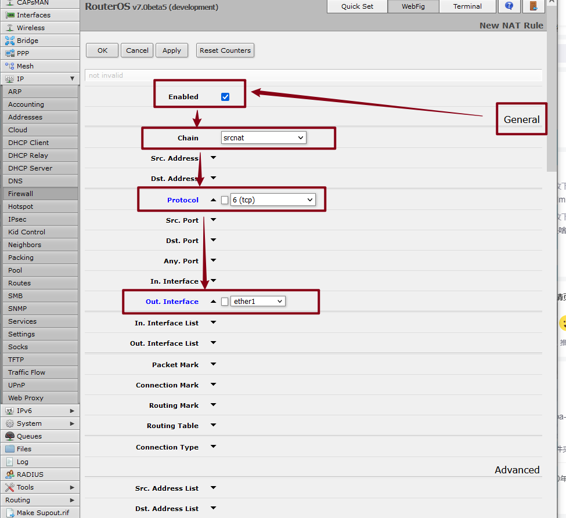Toggle the Protocol invert checkbox

tap(225, 200)
